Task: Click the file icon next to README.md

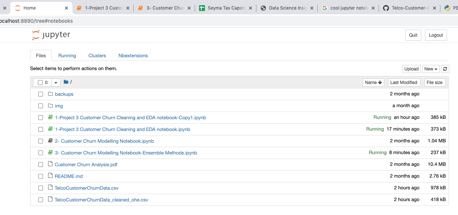Action: tap(51, 176)
